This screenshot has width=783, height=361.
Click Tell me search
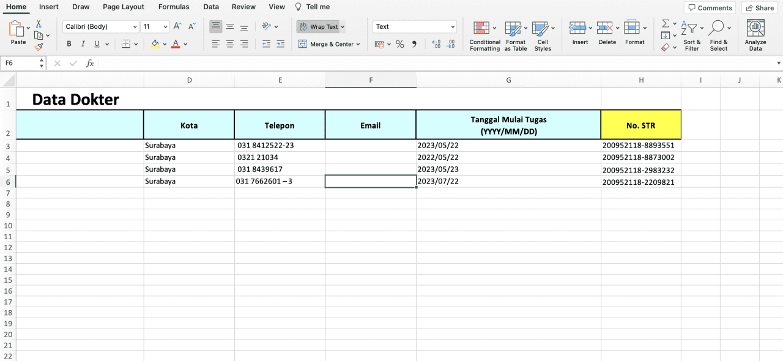313,7
